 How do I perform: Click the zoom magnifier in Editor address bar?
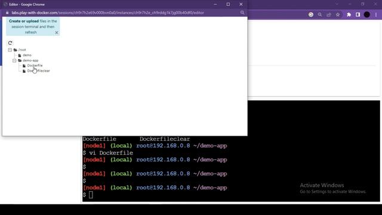point(242,13)
